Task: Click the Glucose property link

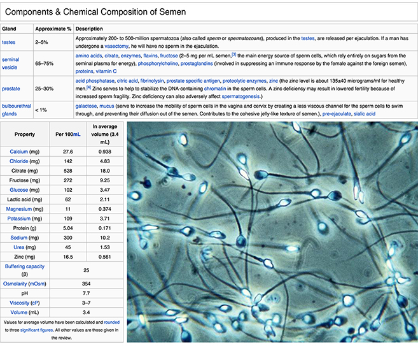Action: 18,190
